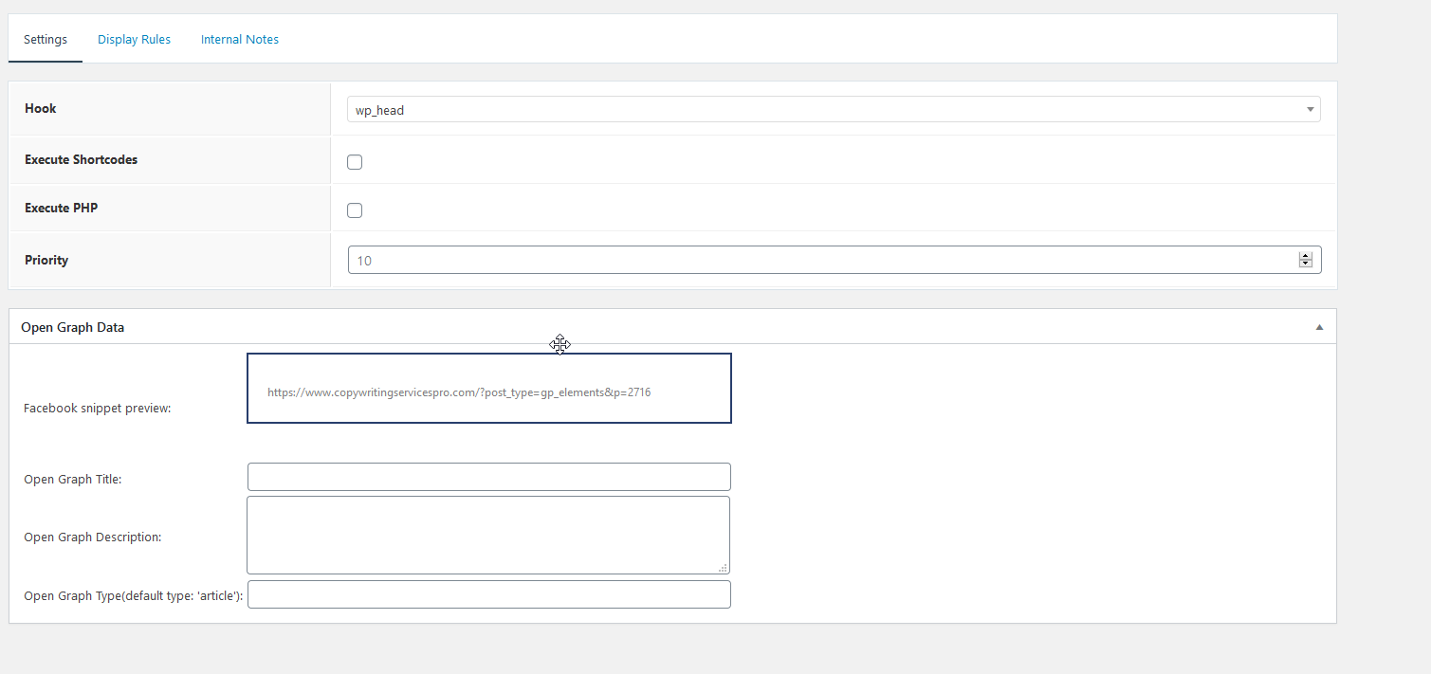Focus the Open Graph Title field
The width and height of the screenshot is (1431, 674).
(488, 477)
